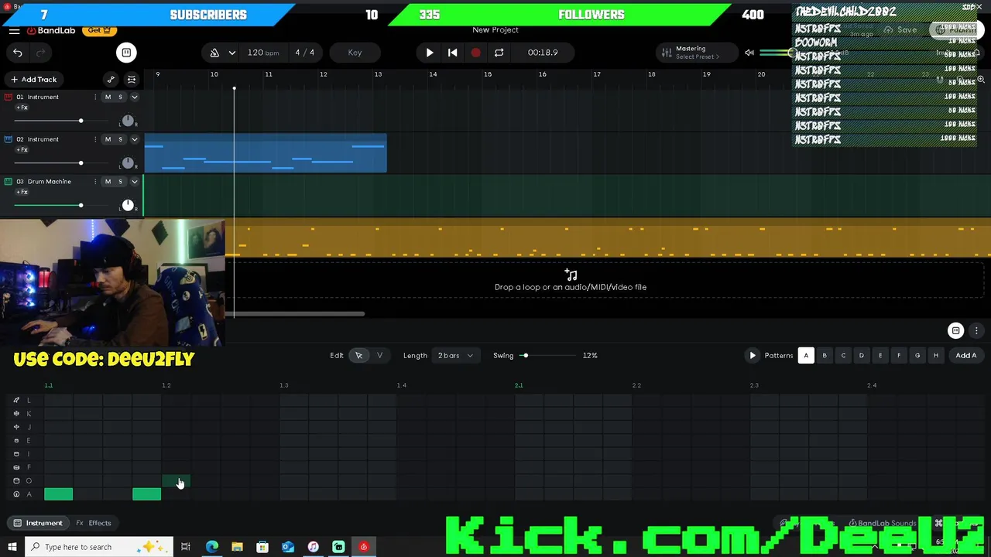Screen dimensions: 991x557
Task: Click the drum pad icon for row L
Action: click(x=16, y=400)
